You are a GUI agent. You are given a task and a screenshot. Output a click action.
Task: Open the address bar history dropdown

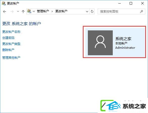pyautogui.click(x=87, y=12)
